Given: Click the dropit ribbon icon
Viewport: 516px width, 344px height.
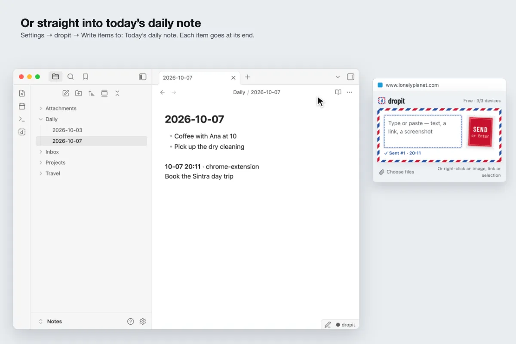Looking at the screenshot, I should click(22, 132).
